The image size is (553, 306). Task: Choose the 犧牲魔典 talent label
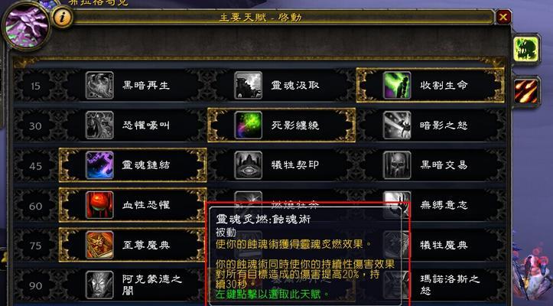444,245
